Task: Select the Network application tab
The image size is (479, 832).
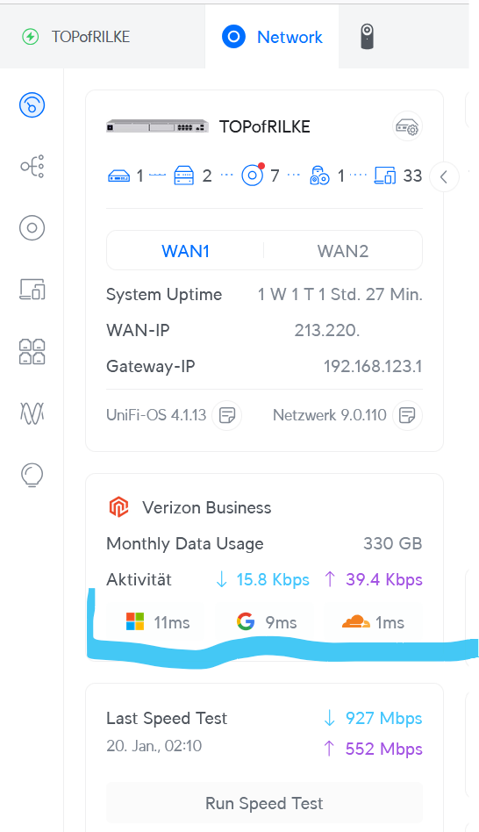Action: point(272,37)
